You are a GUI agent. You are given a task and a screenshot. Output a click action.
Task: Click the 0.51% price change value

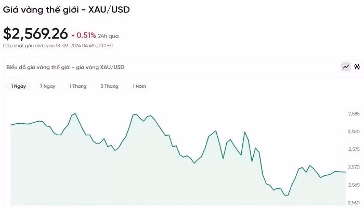86,35
